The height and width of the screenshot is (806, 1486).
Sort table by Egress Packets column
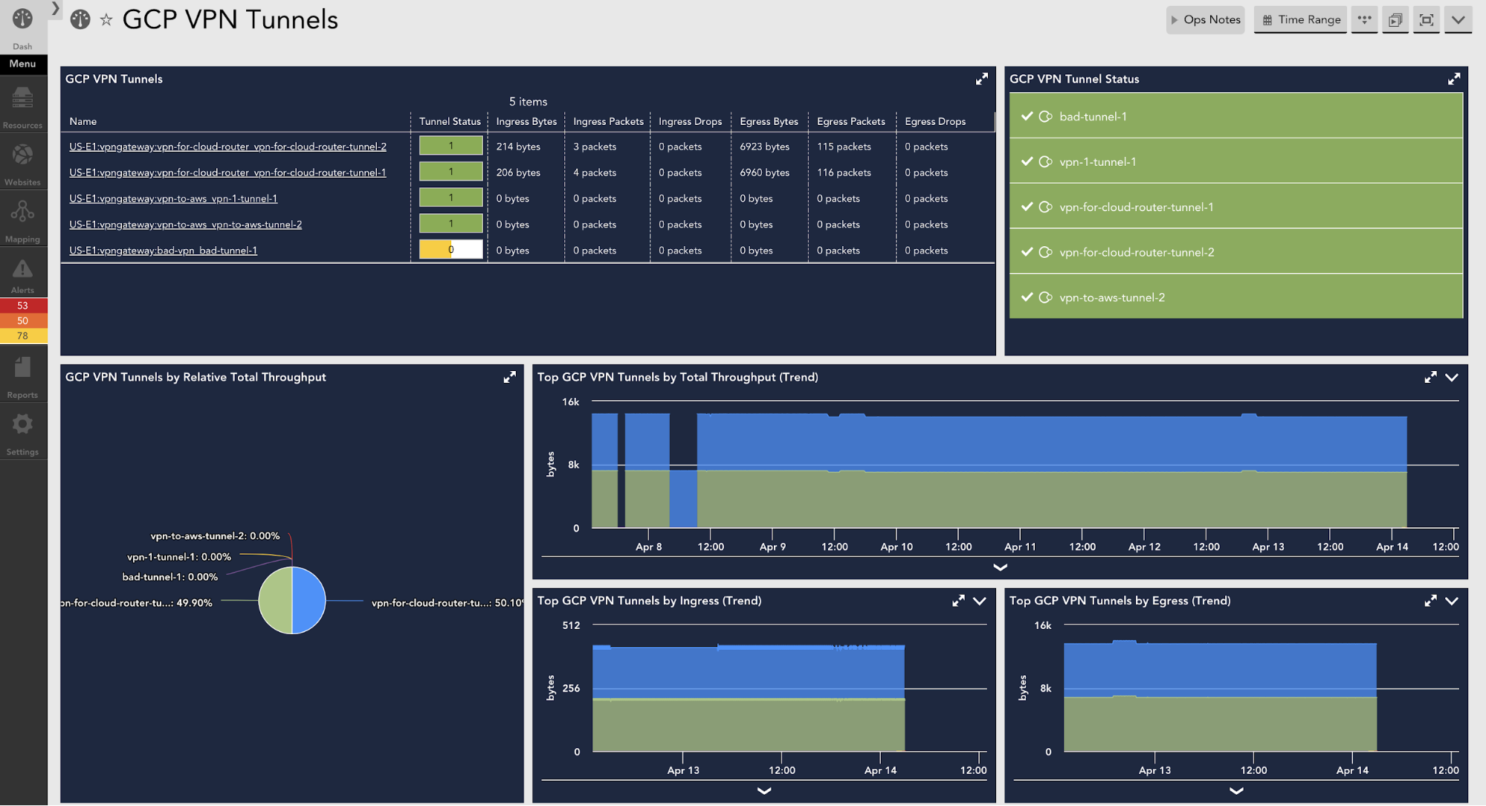tap(850, 121)
